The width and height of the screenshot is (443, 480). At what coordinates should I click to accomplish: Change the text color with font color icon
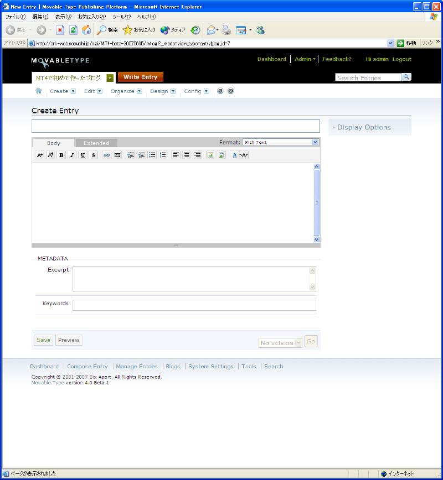[234, 155]
